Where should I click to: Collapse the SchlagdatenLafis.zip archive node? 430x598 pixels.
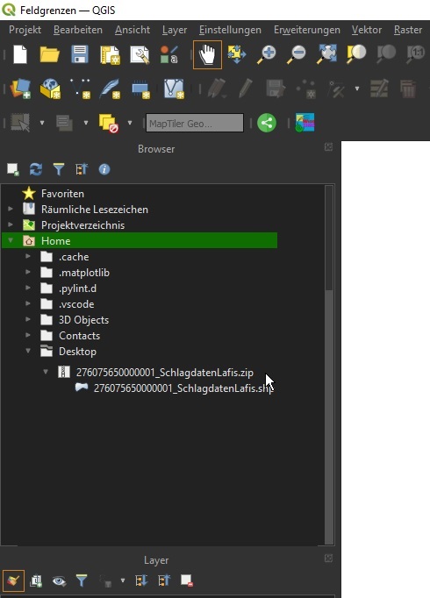coord(46,372)
